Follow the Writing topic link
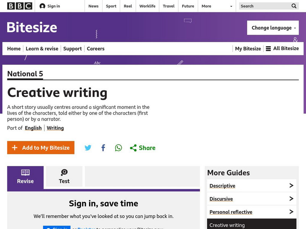This screenshot has height=229, width=306. [55, 128]
